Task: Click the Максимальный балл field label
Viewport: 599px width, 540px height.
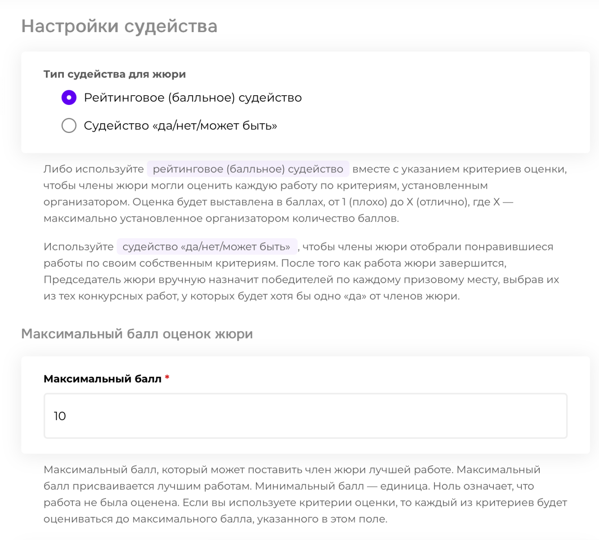Action: coord(102,379)
